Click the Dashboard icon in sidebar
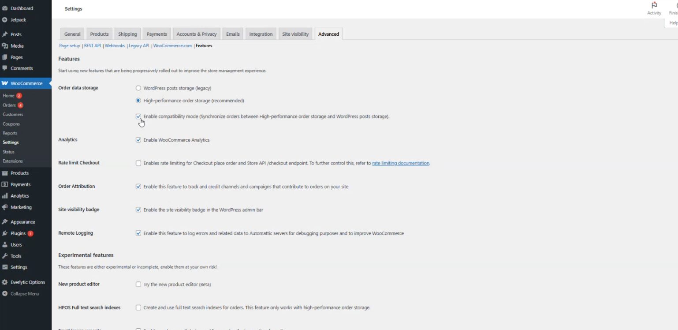678x330 pixels. (4, 8)
